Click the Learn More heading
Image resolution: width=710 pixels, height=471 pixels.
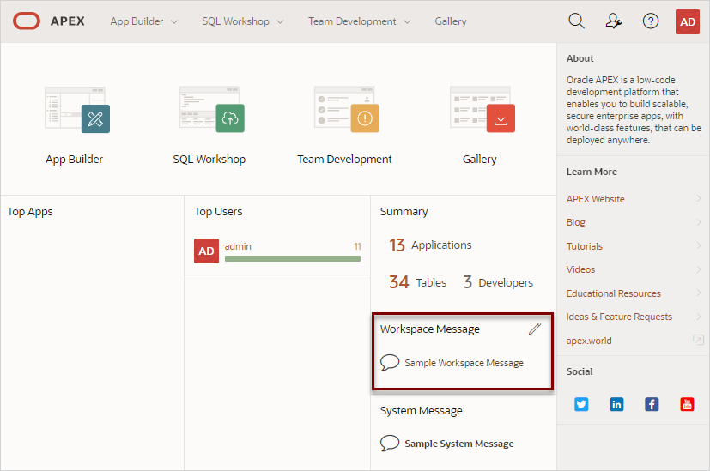pyautogui.click(x=592, y=172)
